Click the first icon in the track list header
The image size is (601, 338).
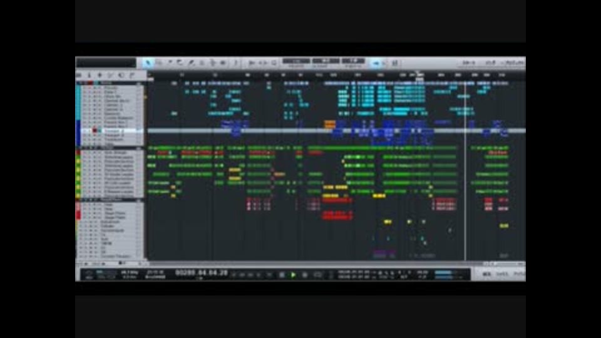pyautogui.click(x=79, y=75)
